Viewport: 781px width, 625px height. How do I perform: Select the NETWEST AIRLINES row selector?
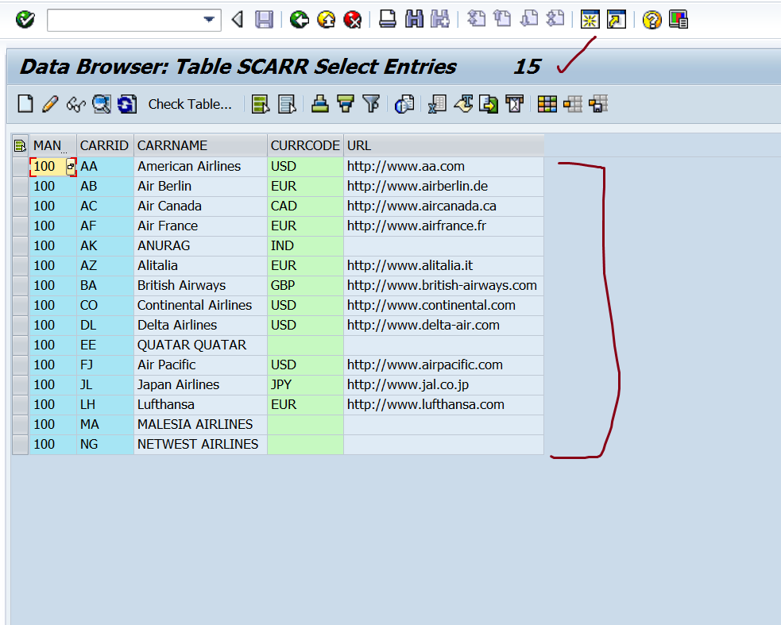[x=21, y=444]
